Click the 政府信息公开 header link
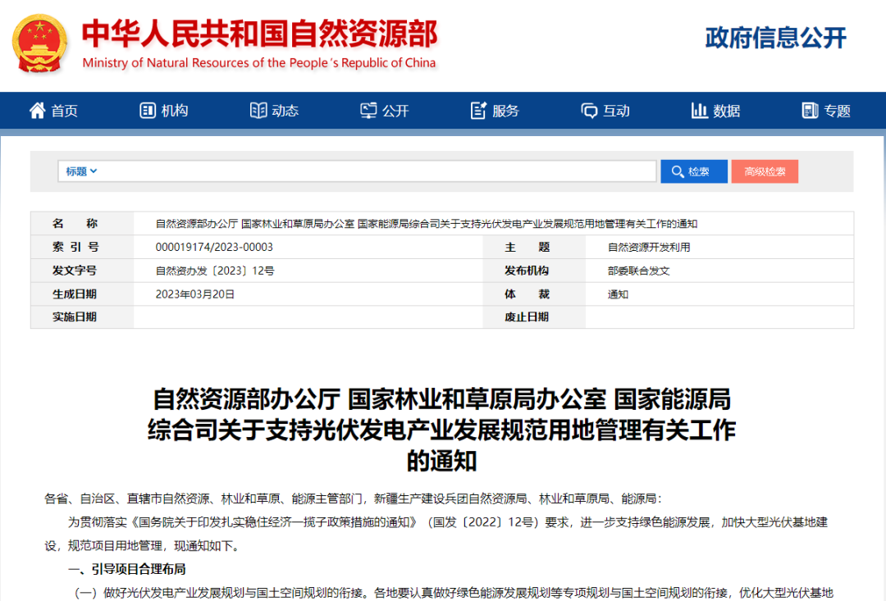Viewport: 886px width, 601px height. (x=775, y=38)
